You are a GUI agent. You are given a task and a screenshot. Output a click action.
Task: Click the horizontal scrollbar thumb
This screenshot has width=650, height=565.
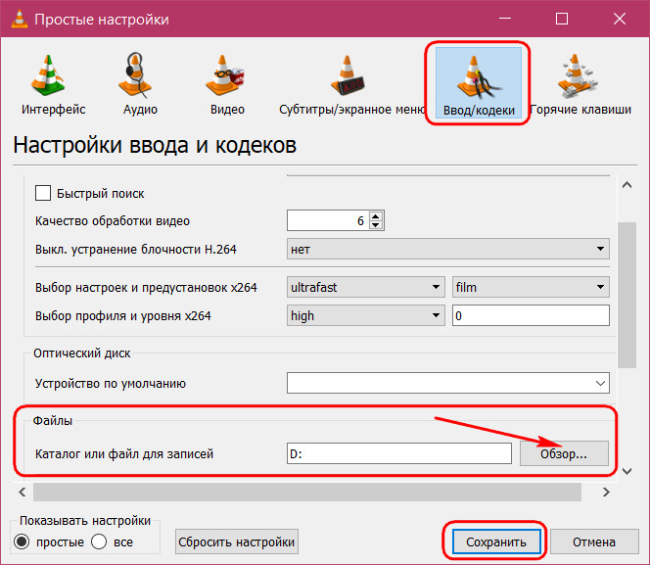pyautogui.click(x=307, y=492)
